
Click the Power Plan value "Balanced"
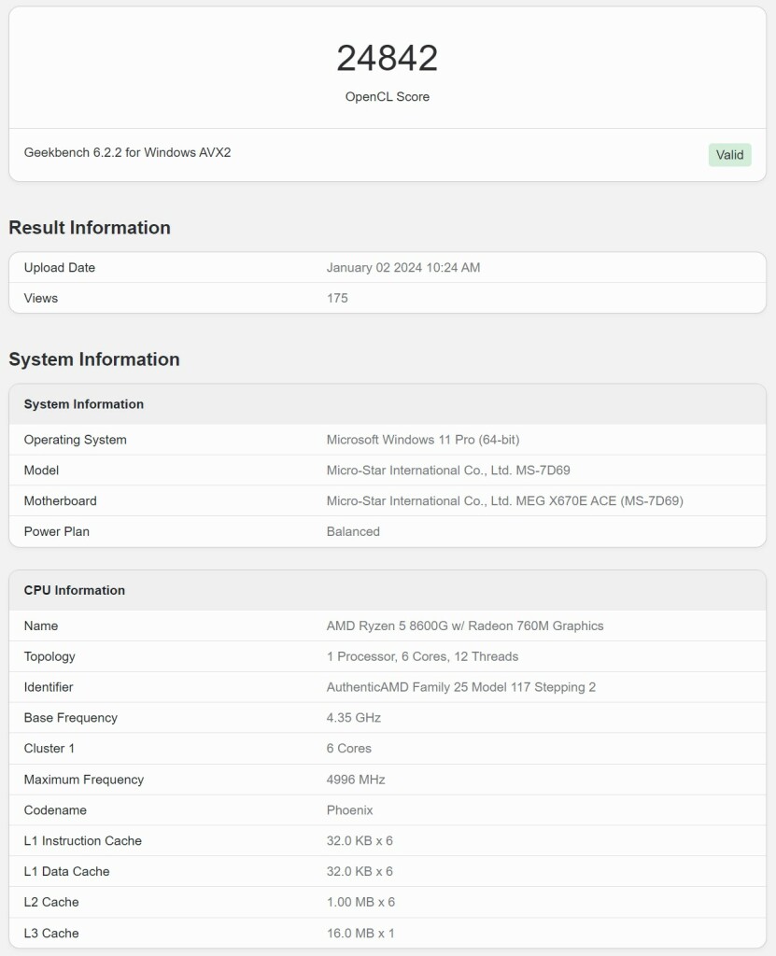click(353, 531)
